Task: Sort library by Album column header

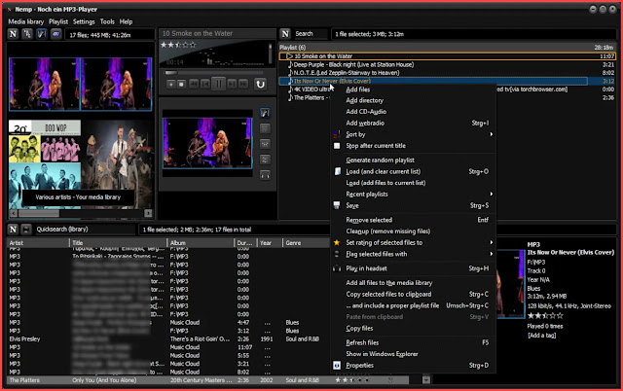Action: pos(202,242)
